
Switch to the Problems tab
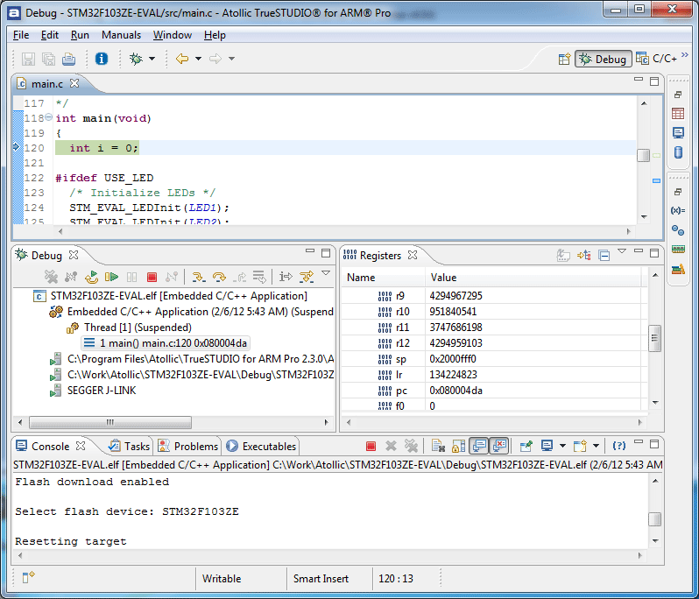click(x=188, y=447)
